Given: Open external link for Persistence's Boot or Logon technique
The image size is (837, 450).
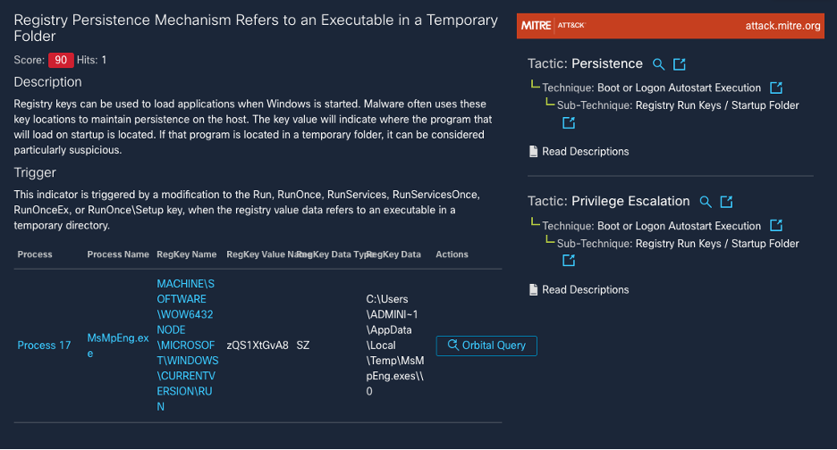Looking at the screenshot, I should (776, 87).
